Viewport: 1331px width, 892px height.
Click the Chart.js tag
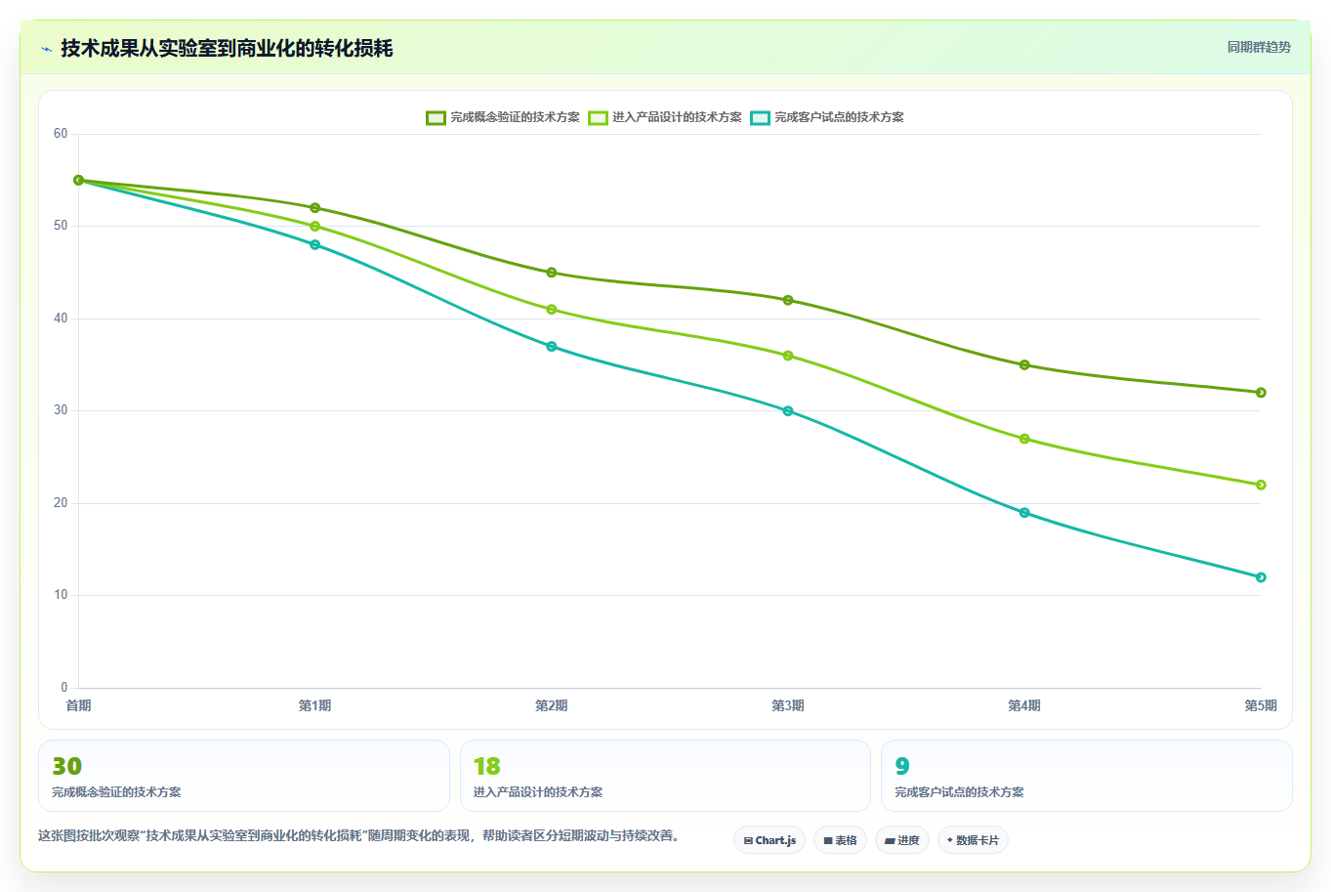click(769, 840)
